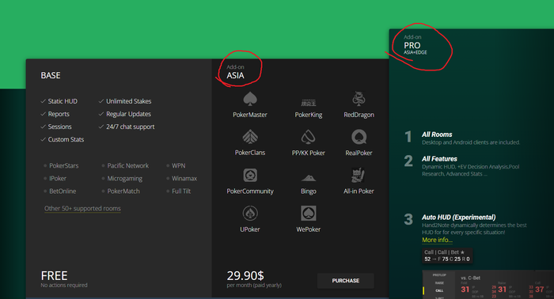Image resolution: width=554 pixels, height=299 pixels.
Task: Click Pacific Network in the room list
Action: coord(128,165)
